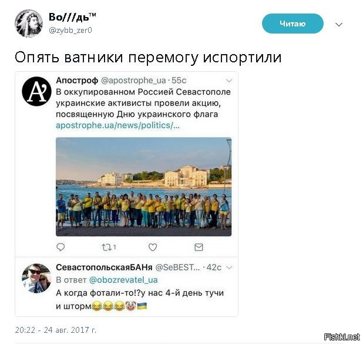Viewport: 363px width, 344px height.
Task: Expand the СевастопольскаяБАНя reply options chevron
Action: (x=229, y=268)
